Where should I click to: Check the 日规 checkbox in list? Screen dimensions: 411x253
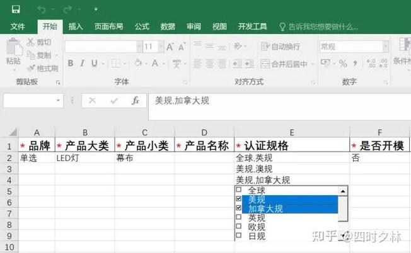click(238, 235)
